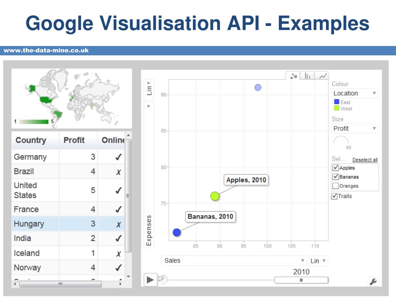Click the table horizontal scroll left arrow
Image resolution: width=396 pixels, height=297 pixels.
15,284
